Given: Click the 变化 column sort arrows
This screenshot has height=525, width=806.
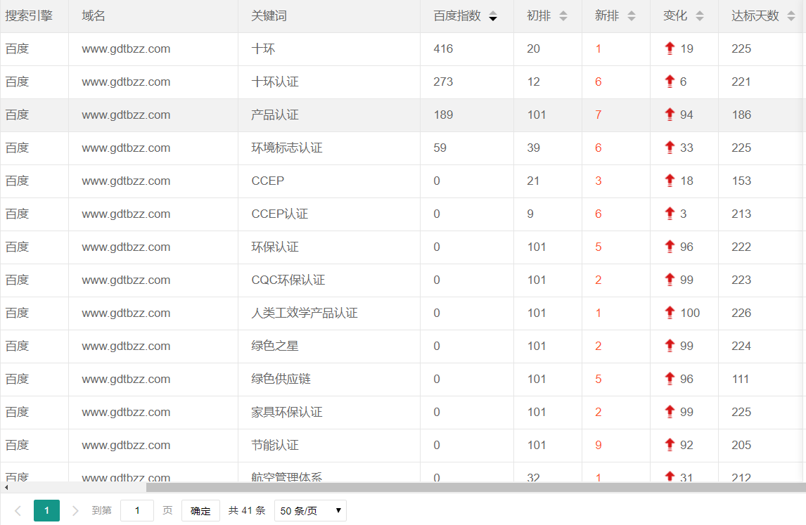Looking at the screenshot, I should [x=699, y=16].
